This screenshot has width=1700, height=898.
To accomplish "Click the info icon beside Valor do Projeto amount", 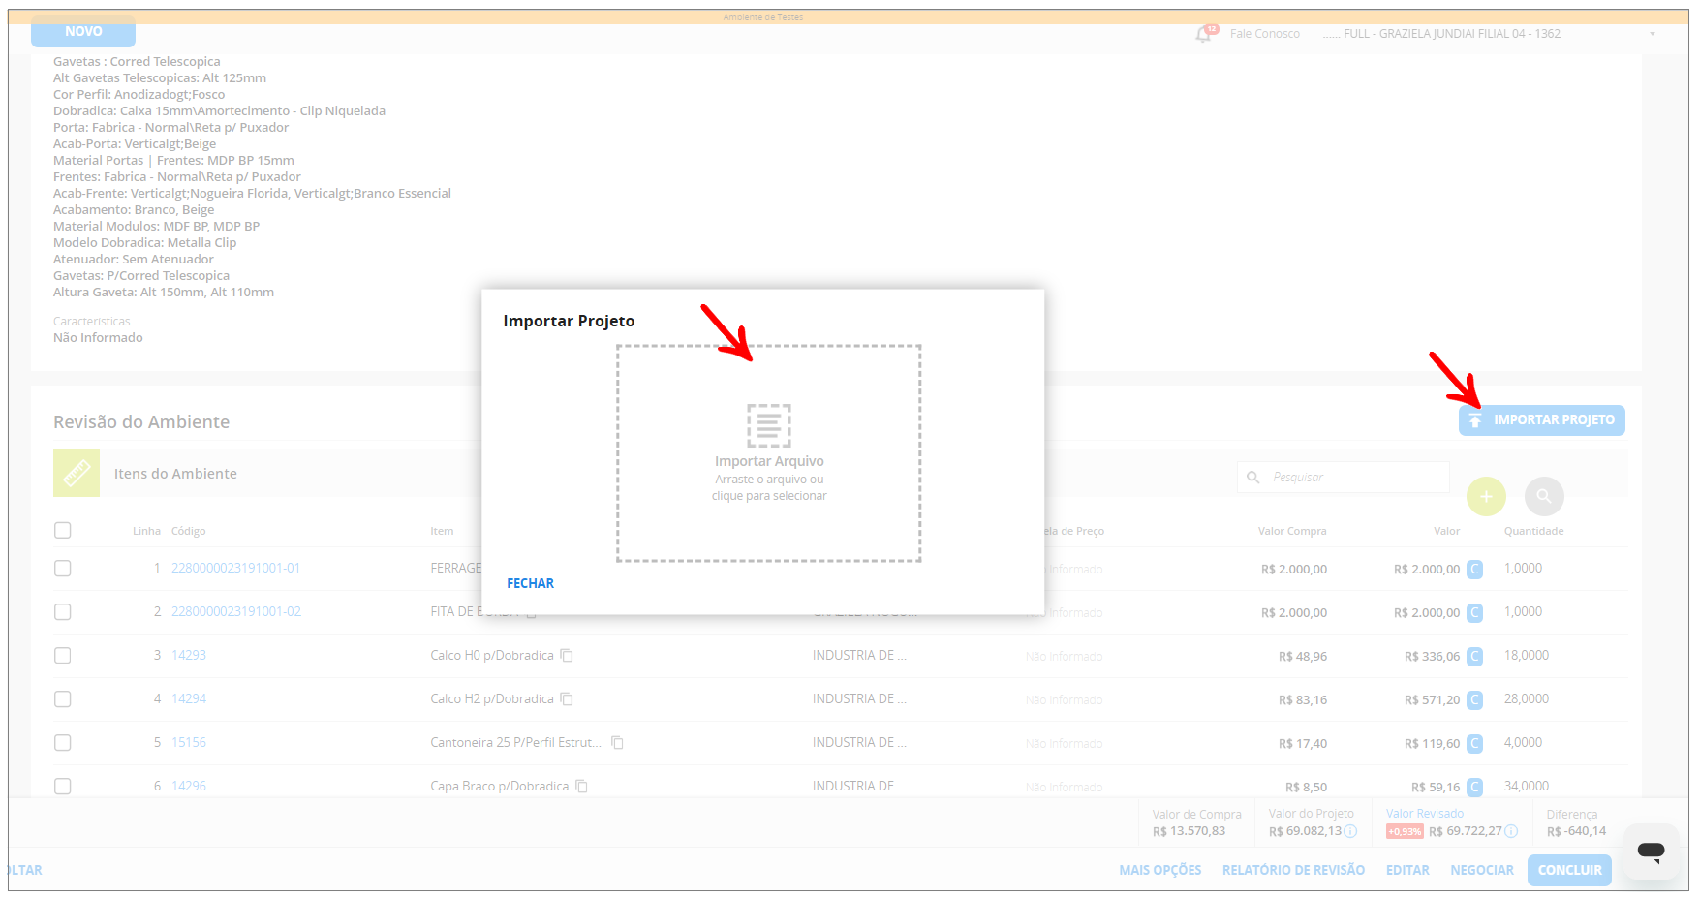I will pyautogui.click(x=1350, y=831).
